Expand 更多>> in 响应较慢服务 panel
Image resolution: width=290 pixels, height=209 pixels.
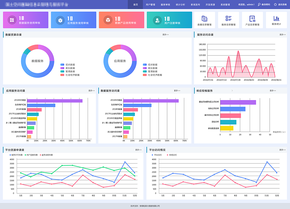tap(273, 91)
